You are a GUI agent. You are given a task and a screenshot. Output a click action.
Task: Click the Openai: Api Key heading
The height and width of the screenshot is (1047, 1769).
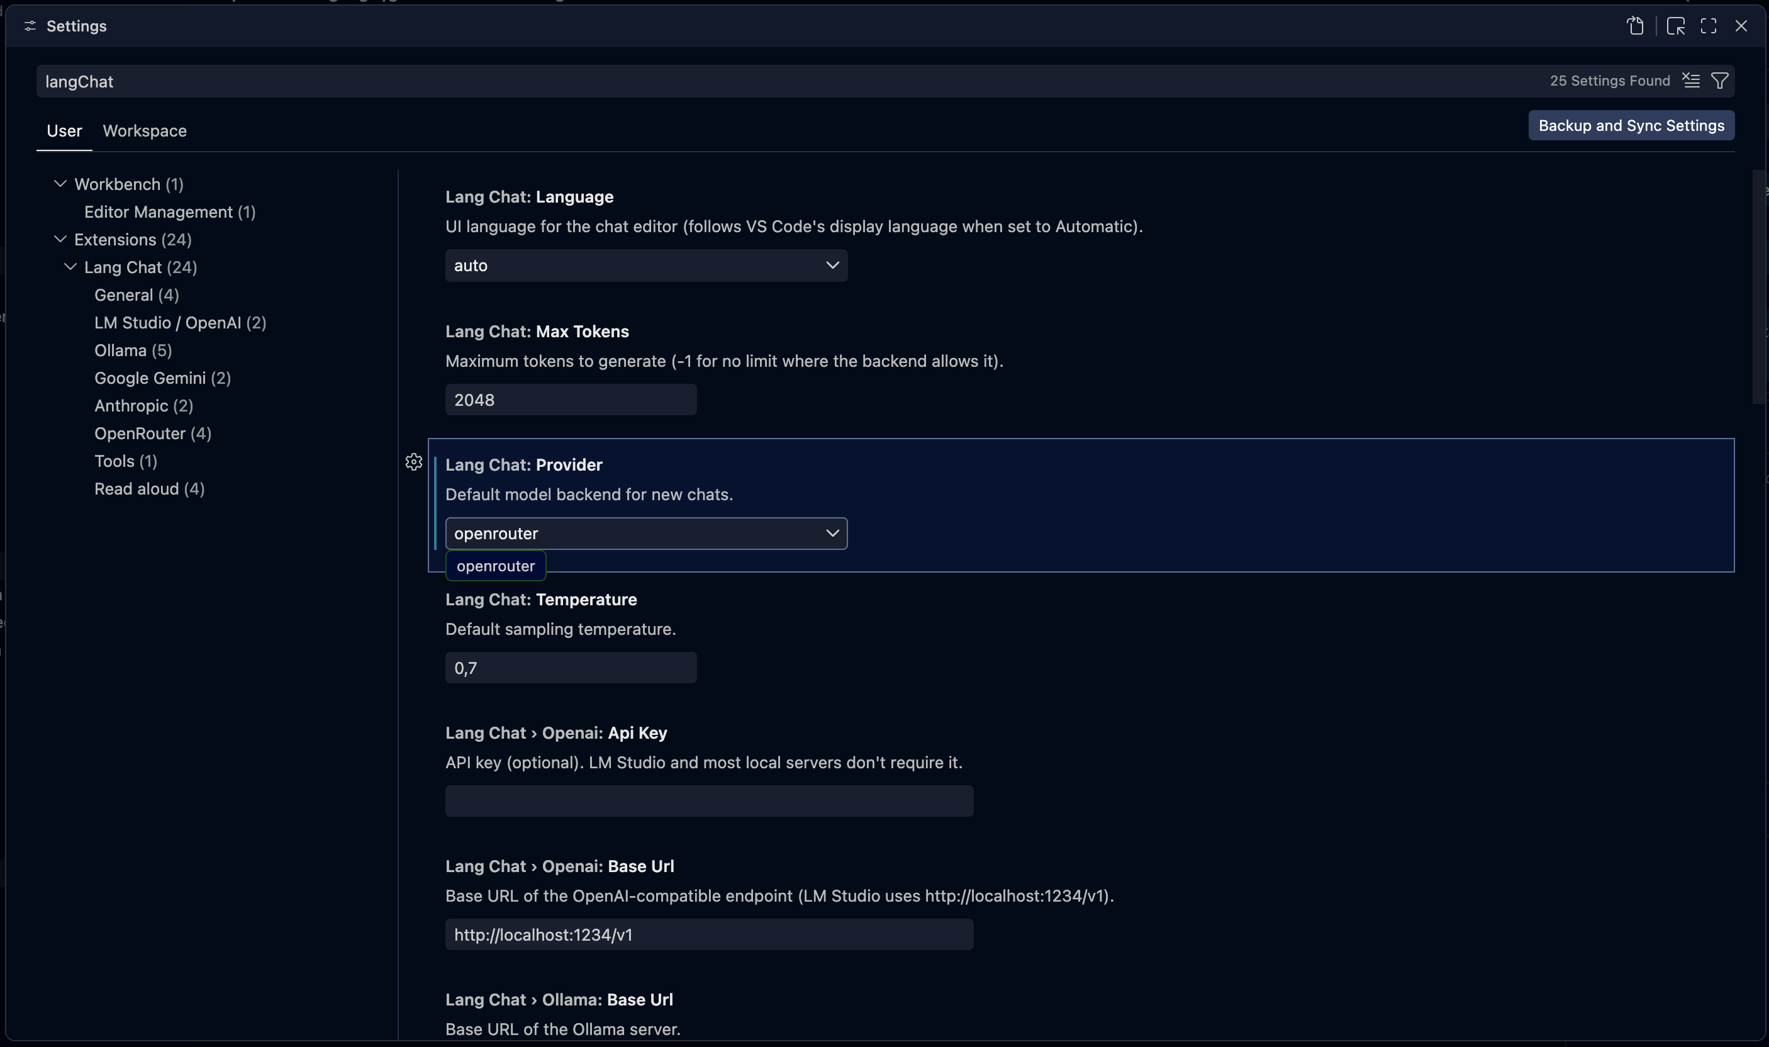pos(556,733)
